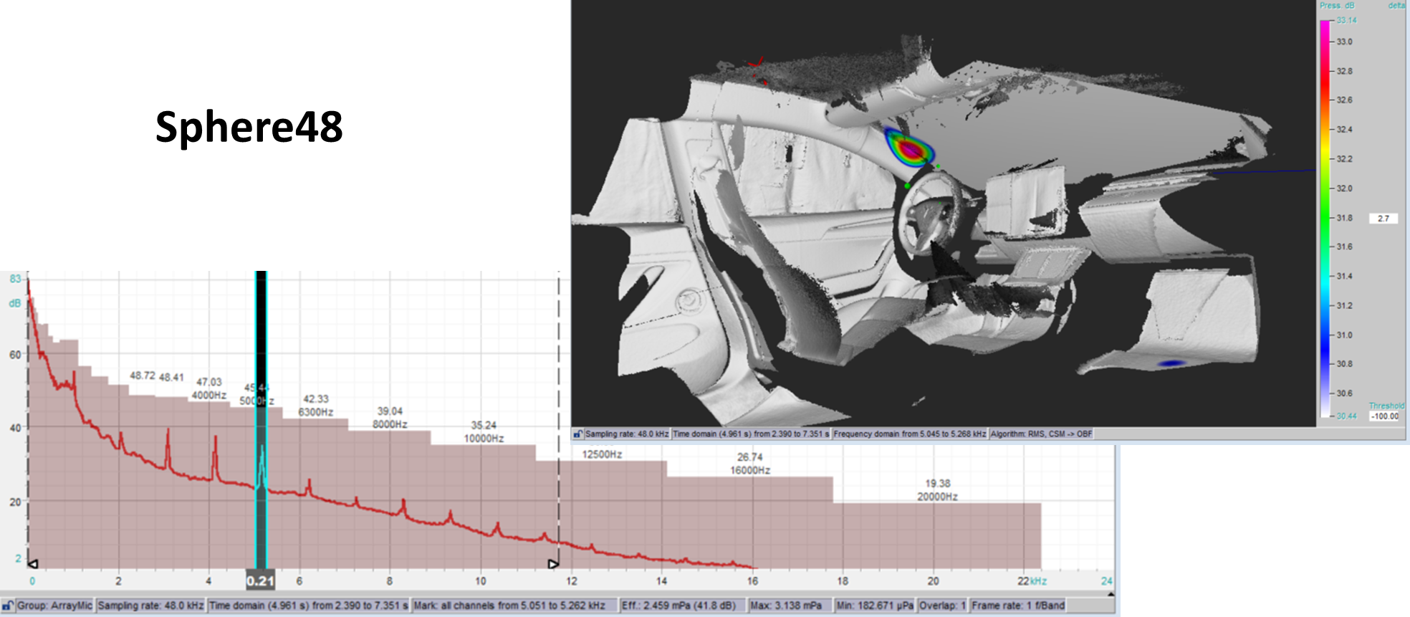
Task: Click the minimum scale value 30.44
Action: tap(1346, 416)
